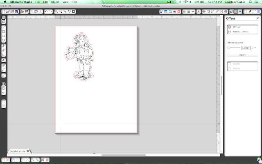Click the Offset Distance value field
Viewport: 262px width, 164px height.
(246, 48)
